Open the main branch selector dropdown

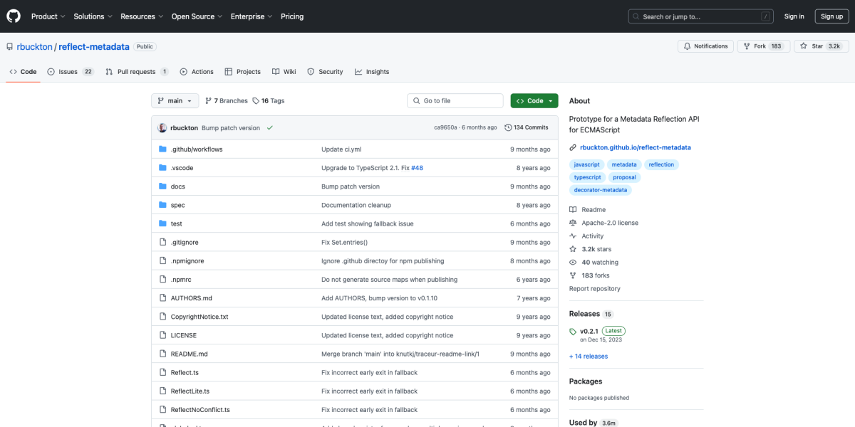coord(175,100)
